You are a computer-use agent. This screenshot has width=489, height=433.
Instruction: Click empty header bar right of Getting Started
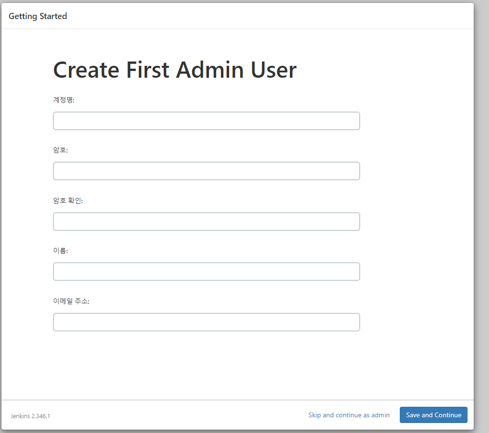pyautogui.click(x=267, y=16)
